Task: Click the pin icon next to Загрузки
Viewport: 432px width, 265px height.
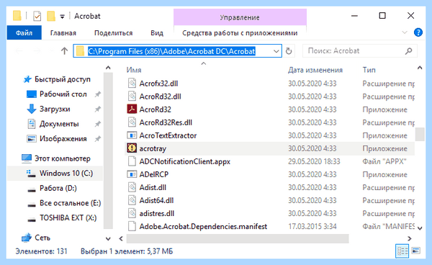Action: (97, 109)
